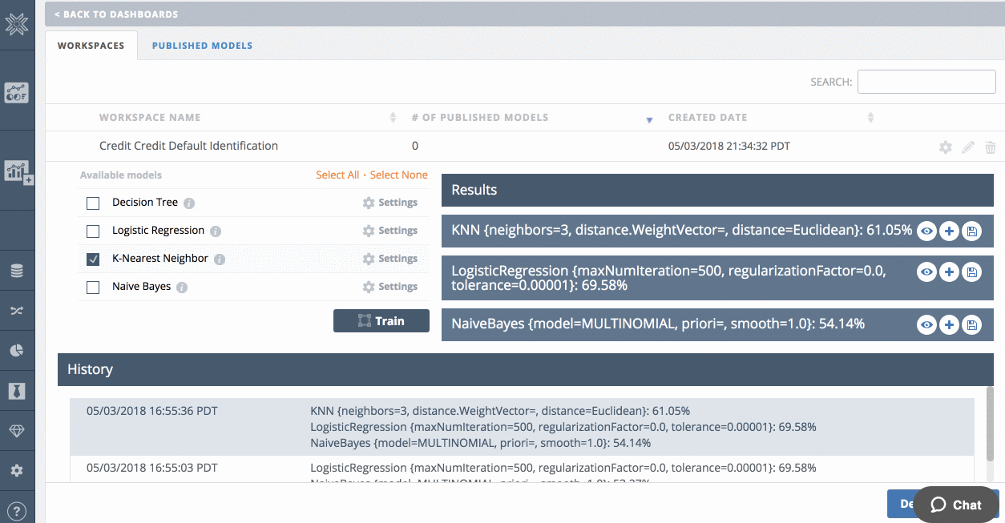Open the database icon in left sidebar
Image resolution: width=1005 pixels, height=523 pixels.
[17, 272]
